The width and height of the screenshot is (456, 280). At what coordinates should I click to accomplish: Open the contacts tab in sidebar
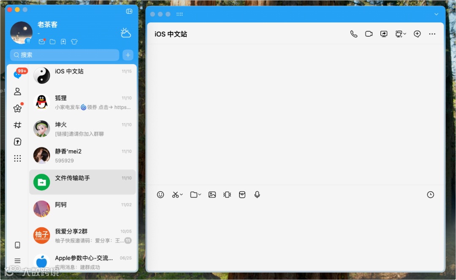[x=17, y=92]
